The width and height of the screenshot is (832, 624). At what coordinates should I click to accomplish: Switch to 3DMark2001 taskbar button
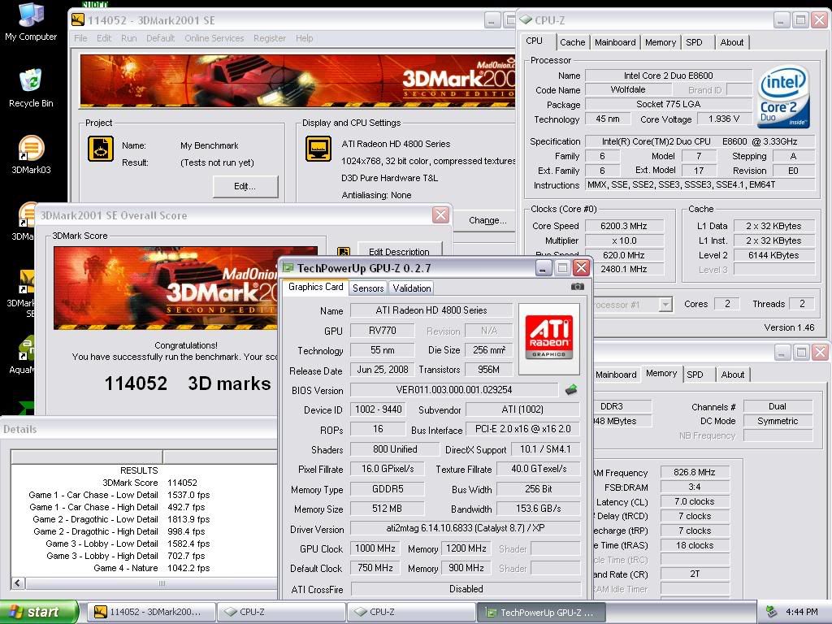pyautogui.click(x=150, y=612)
